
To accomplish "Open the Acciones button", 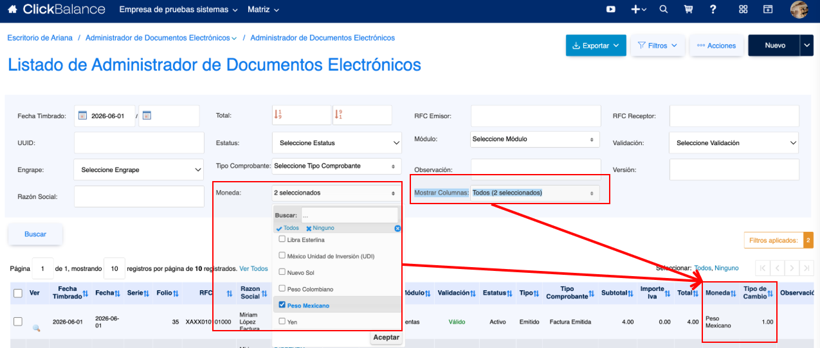I will coord(717,46).
